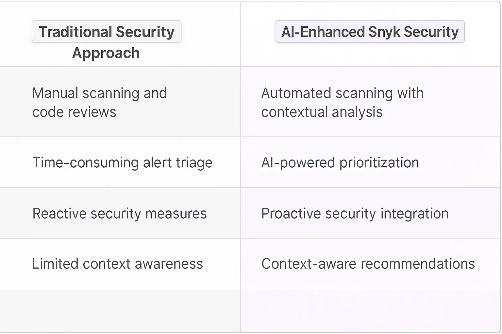The width and height of the screenshot is (502, 334).
Task: Select the Manual scanning and code reviews cell
Action: 99,102
